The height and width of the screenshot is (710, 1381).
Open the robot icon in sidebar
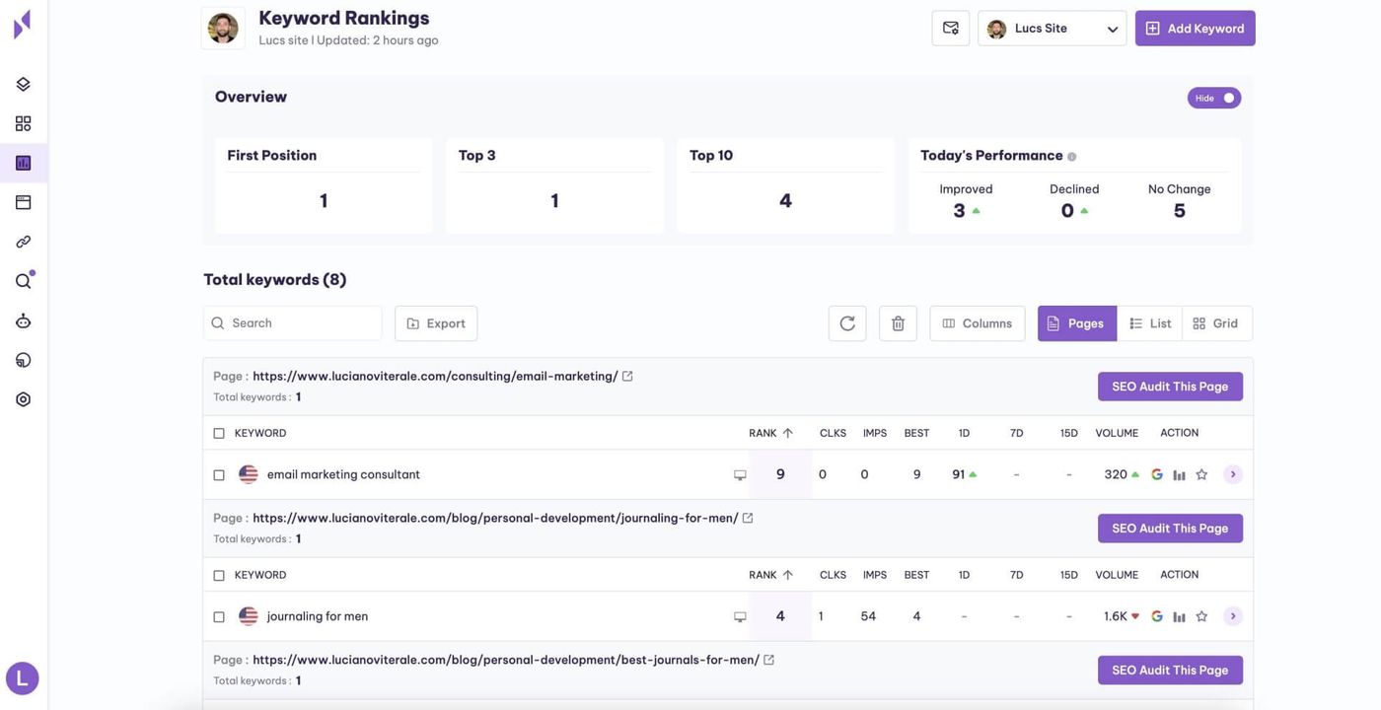click(x=23, y=321)
